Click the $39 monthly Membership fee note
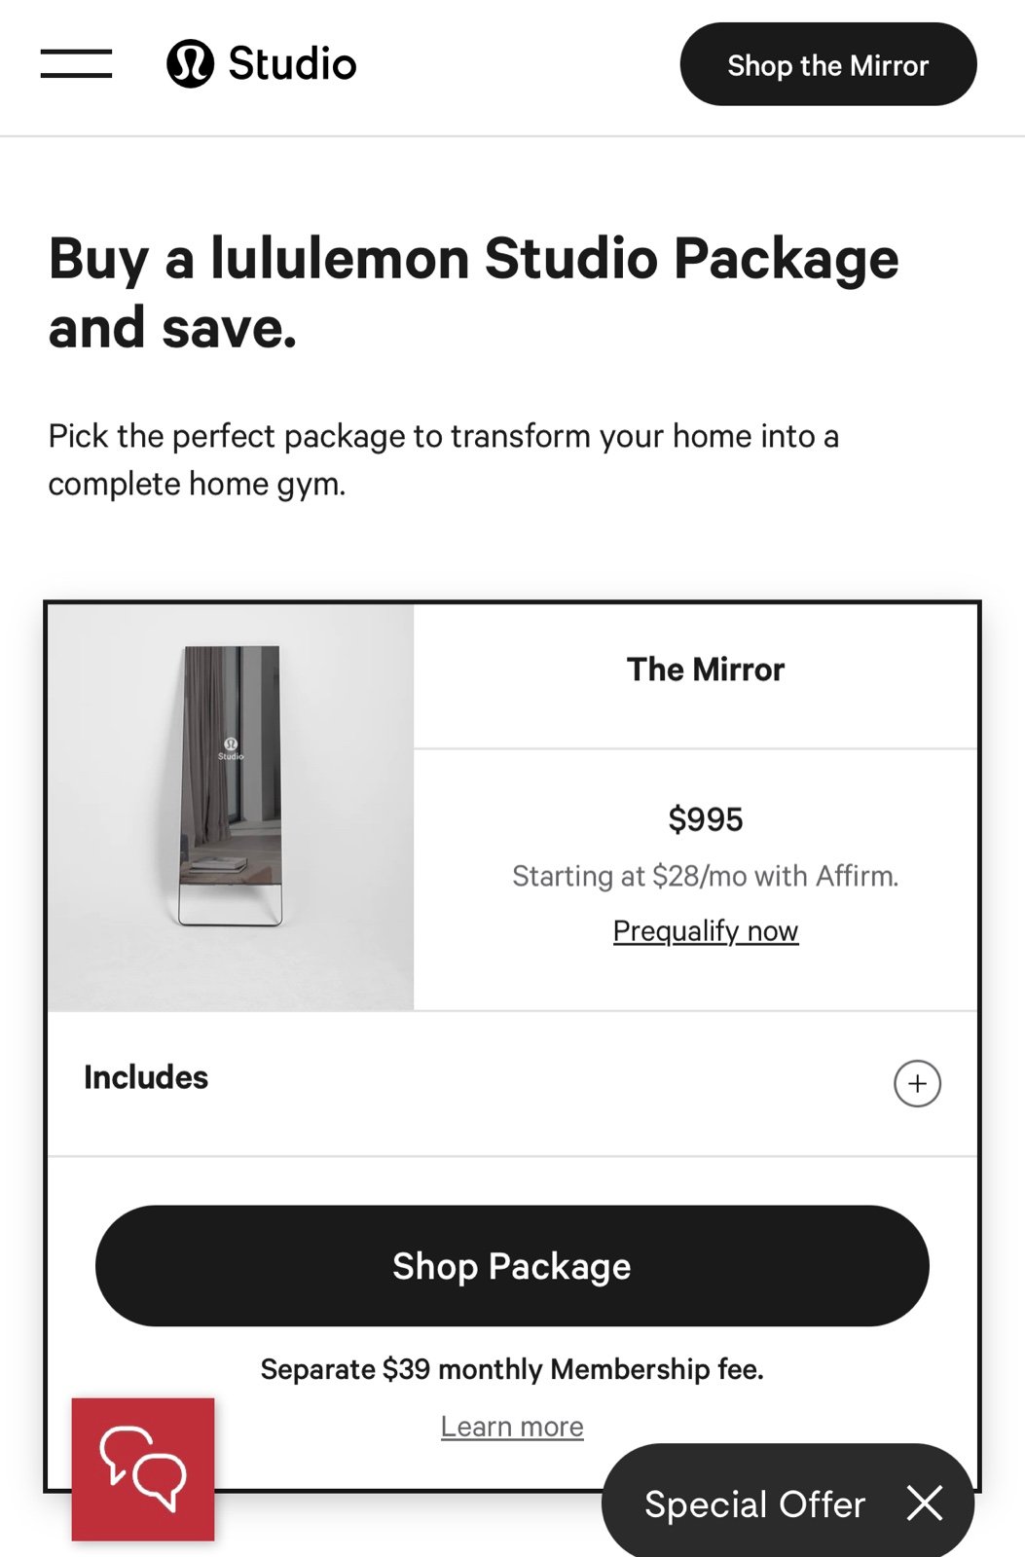Screen dimensions: 1025x1557 (512, 1369)
